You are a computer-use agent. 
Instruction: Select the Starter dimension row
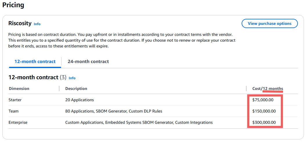(153, 100)
